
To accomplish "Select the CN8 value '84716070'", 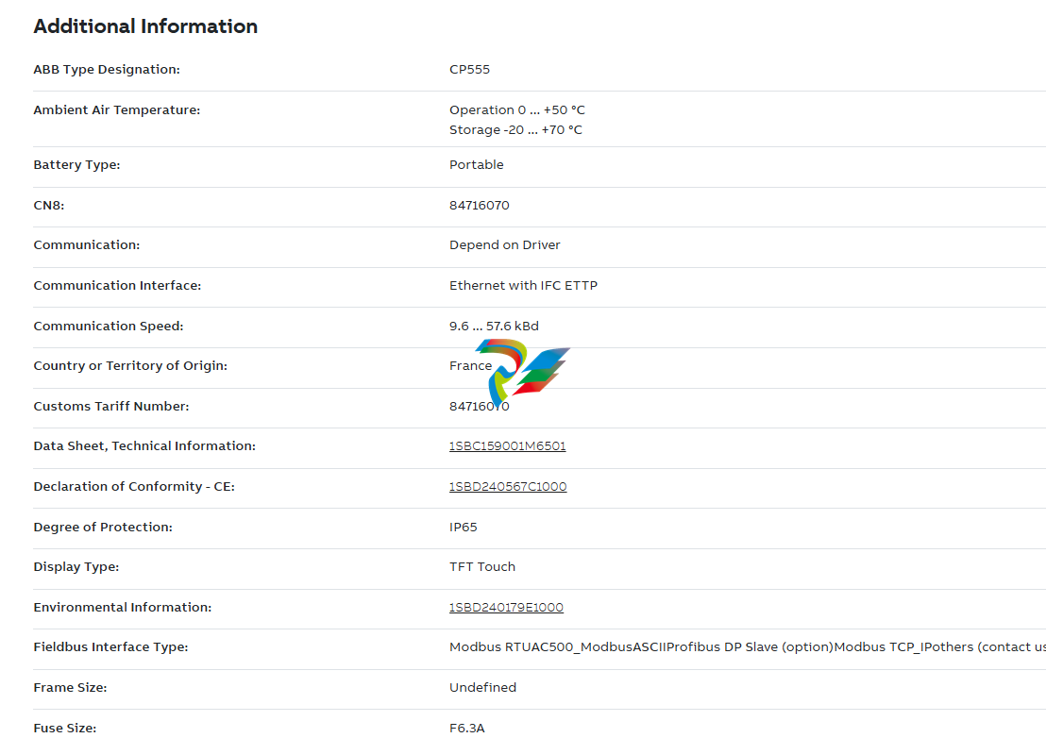I will pos(479,206).
